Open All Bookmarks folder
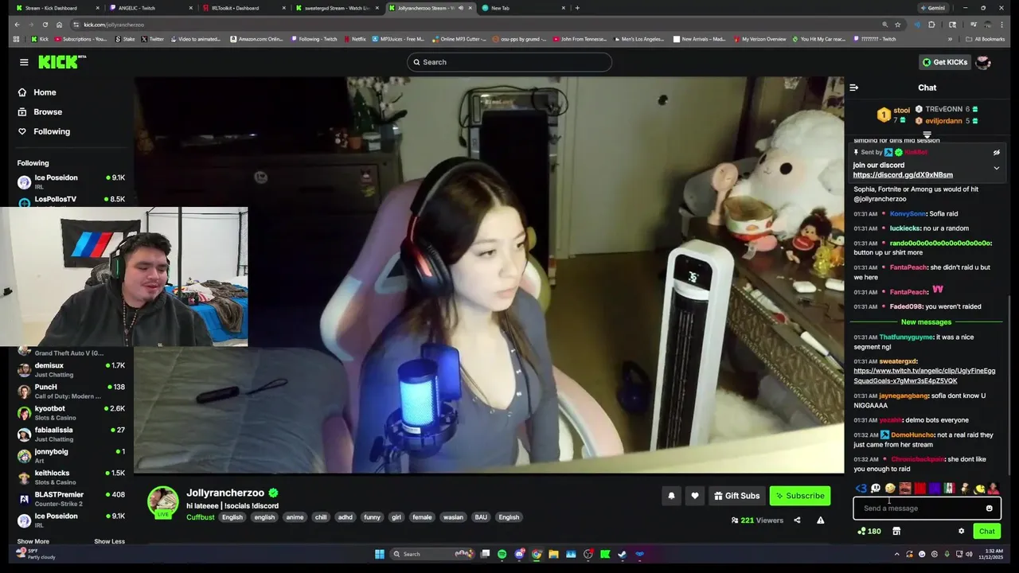The image size is (1019, 573). point(984,39)
